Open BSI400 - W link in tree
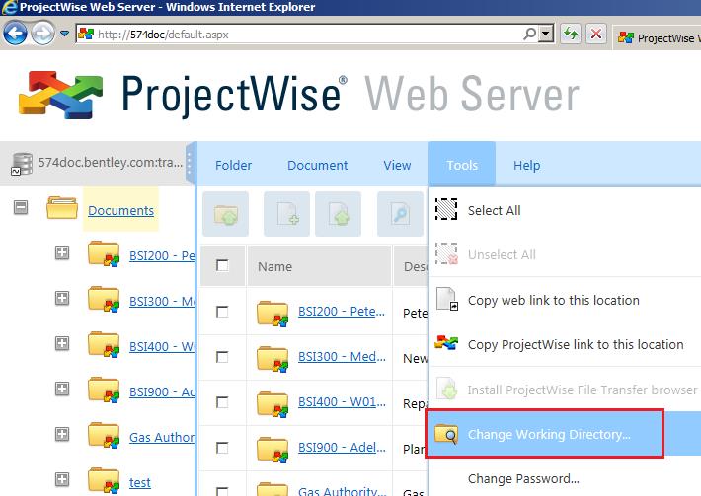The width and height of the screenshot is (701, 496). point(162,347)
